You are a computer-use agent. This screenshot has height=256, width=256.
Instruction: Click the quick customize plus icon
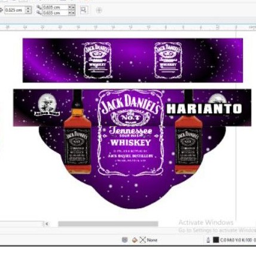point(99,10)
